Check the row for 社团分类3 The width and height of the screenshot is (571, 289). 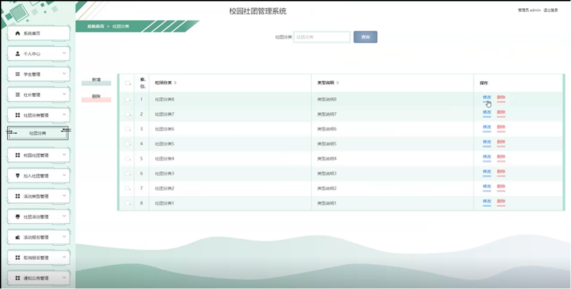(x=127, y=174)
